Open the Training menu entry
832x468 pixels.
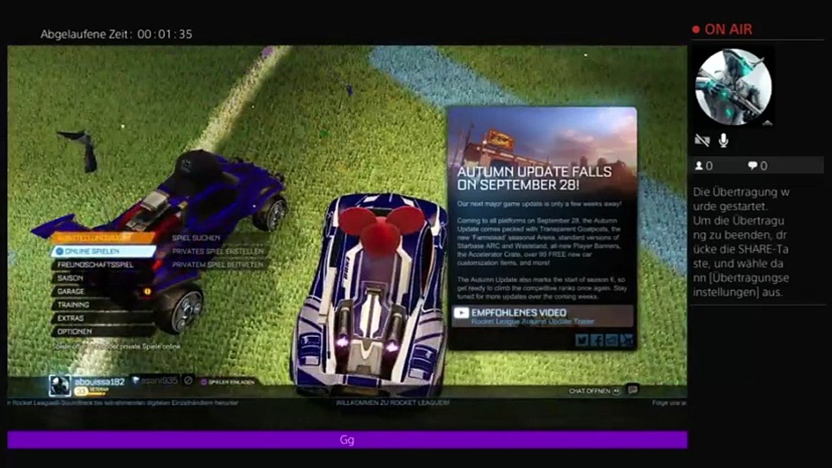(x=103, y=305)
